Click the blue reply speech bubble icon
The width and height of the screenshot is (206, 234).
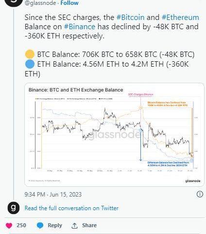point(40,225)
